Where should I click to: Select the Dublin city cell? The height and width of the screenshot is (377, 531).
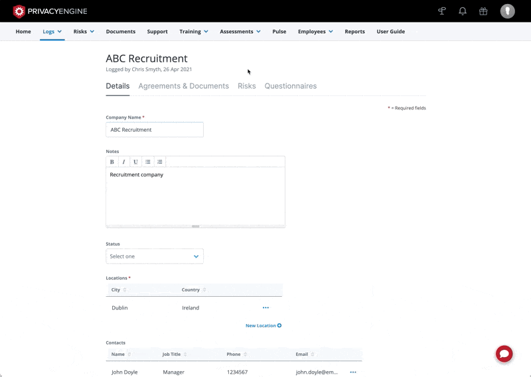point(119,307)
